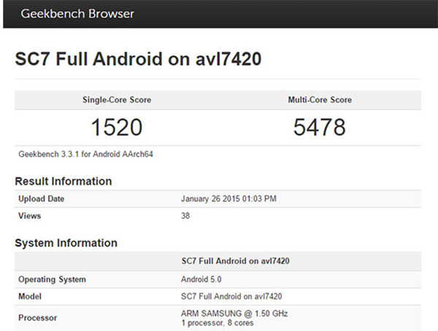Click the page title SC7 Full Android on avl7420
The height and width of the screenshot is (331, 438).
[138, 60]
